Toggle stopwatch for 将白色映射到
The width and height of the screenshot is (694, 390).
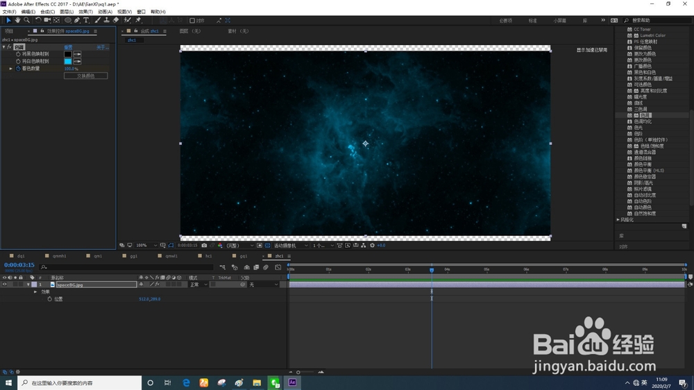18,61
